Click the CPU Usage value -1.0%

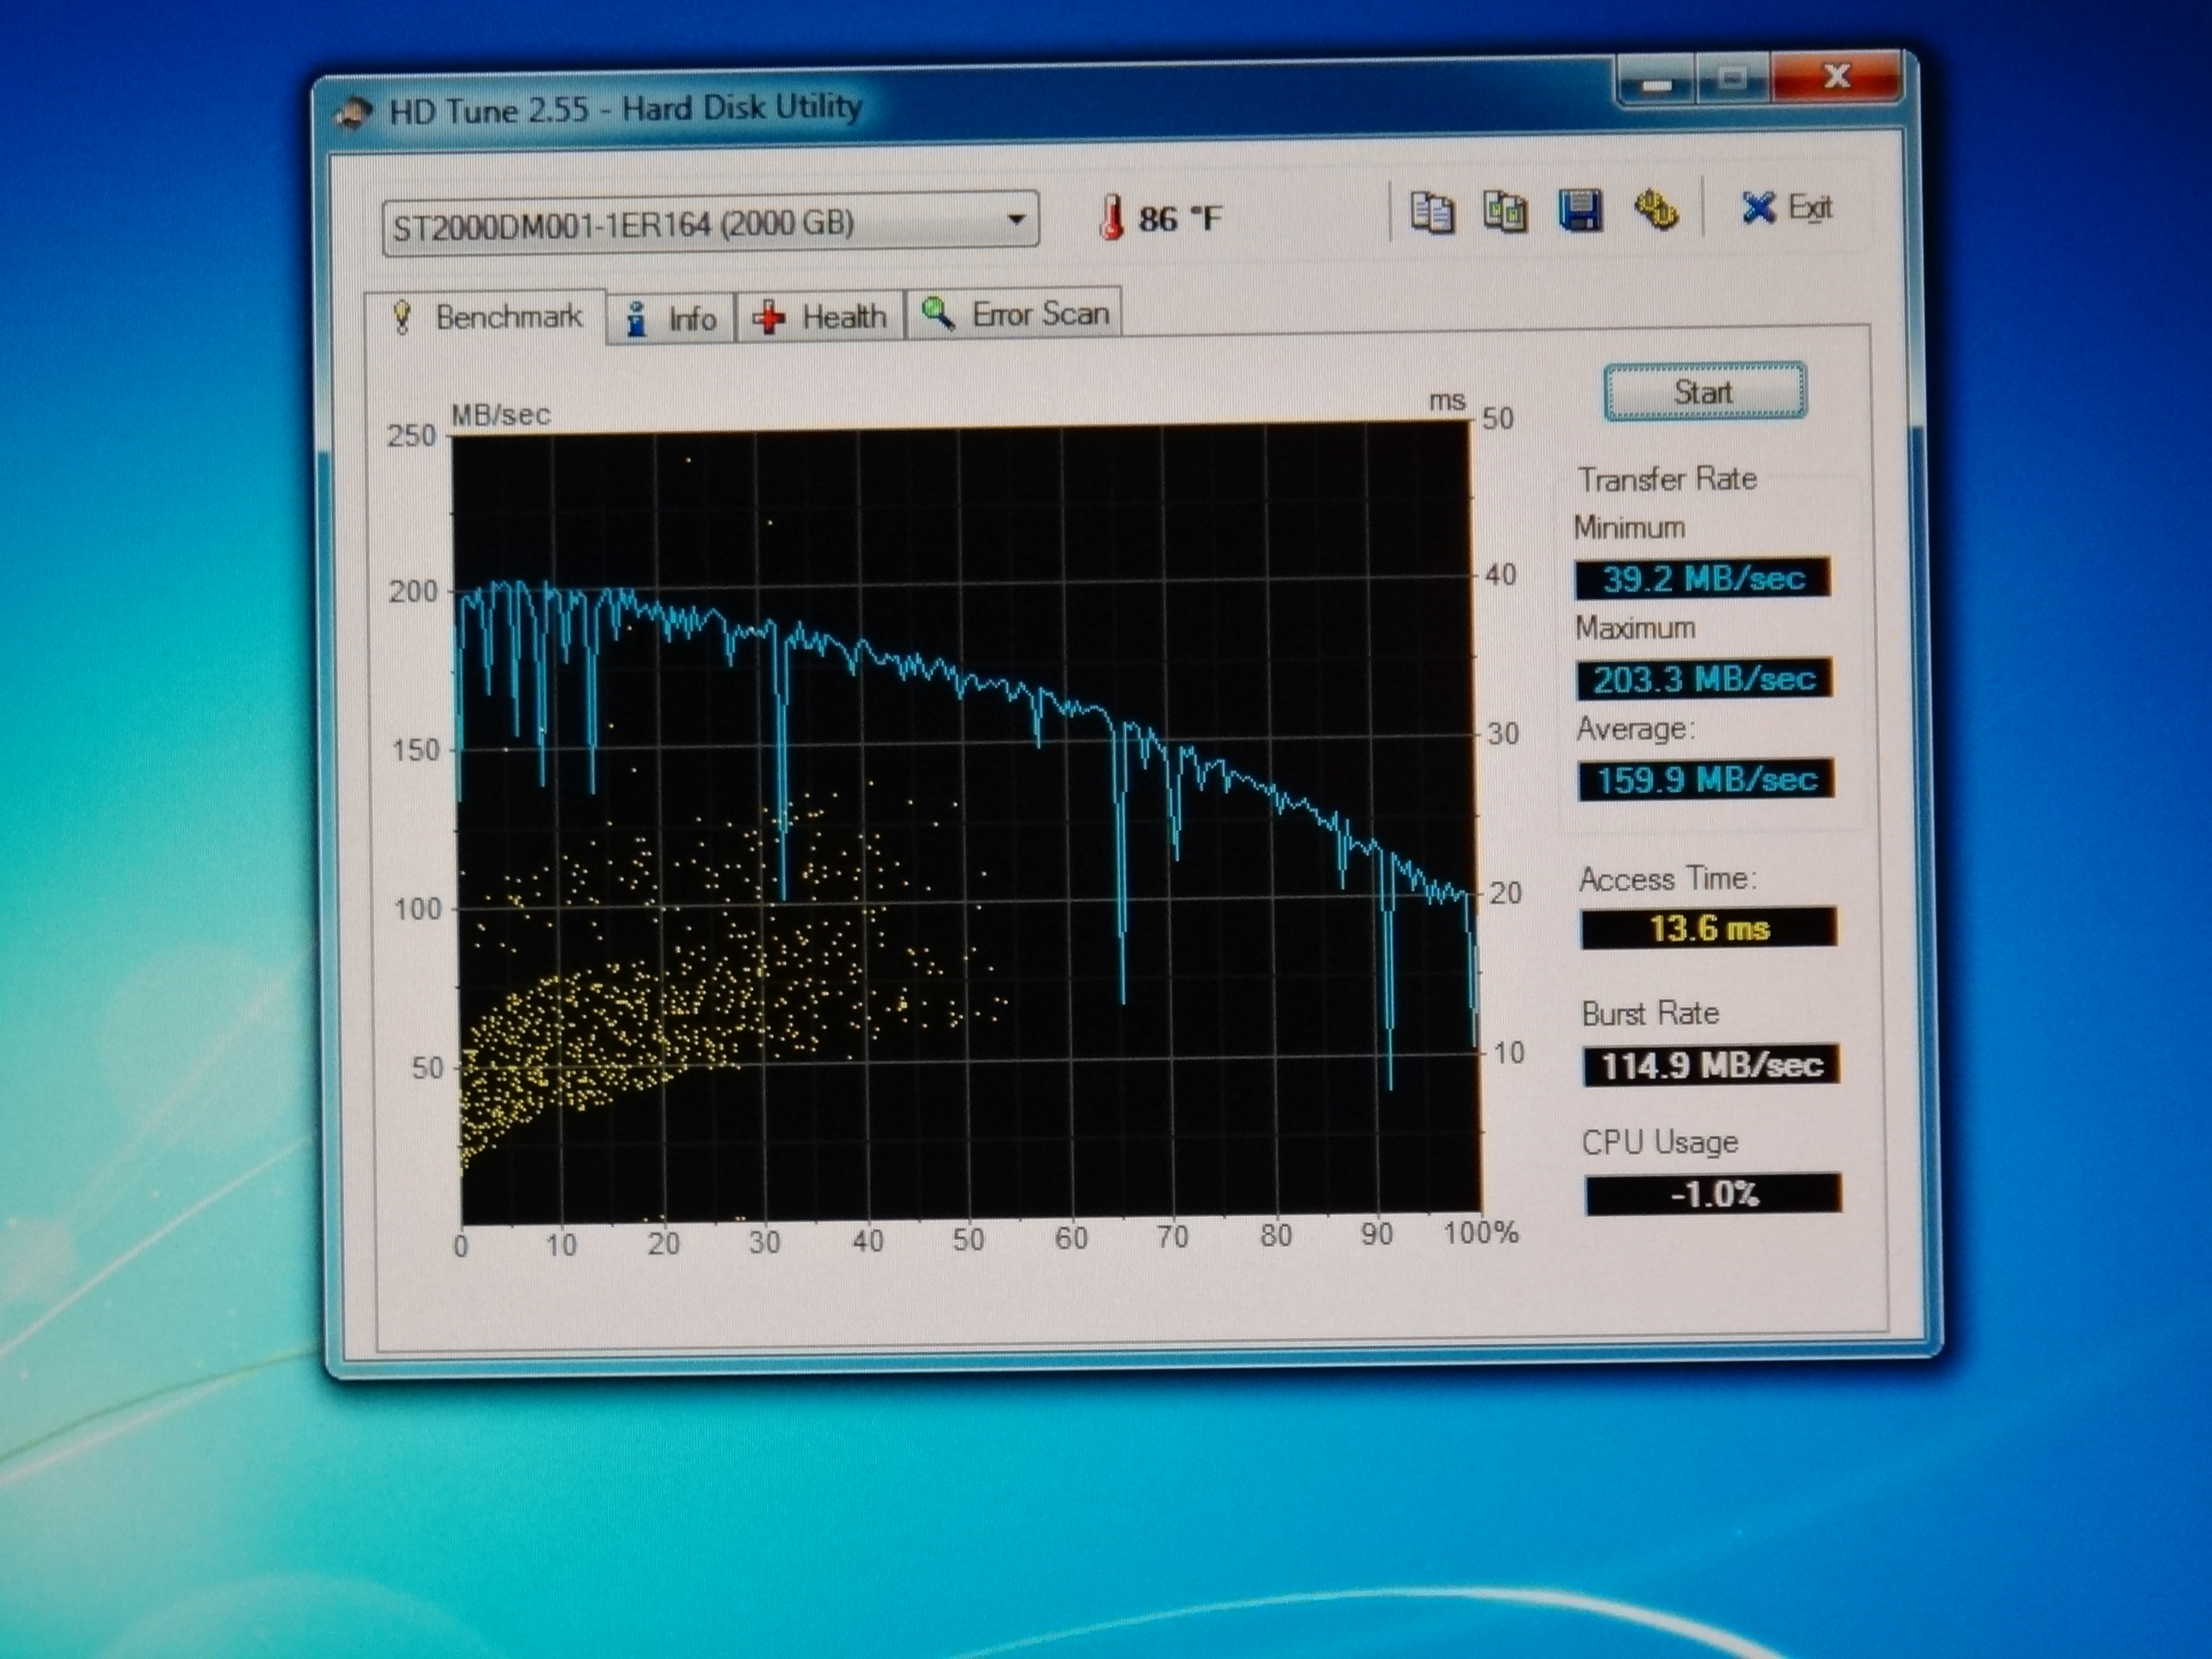pyautogui.click(x=1713, y=1194)
